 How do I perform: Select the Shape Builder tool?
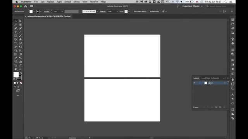point(15,51)
